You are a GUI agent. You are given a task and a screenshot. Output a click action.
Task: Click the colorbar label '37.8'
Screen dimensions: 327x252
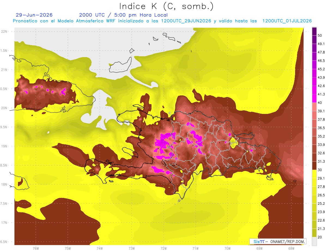point(321,120)
